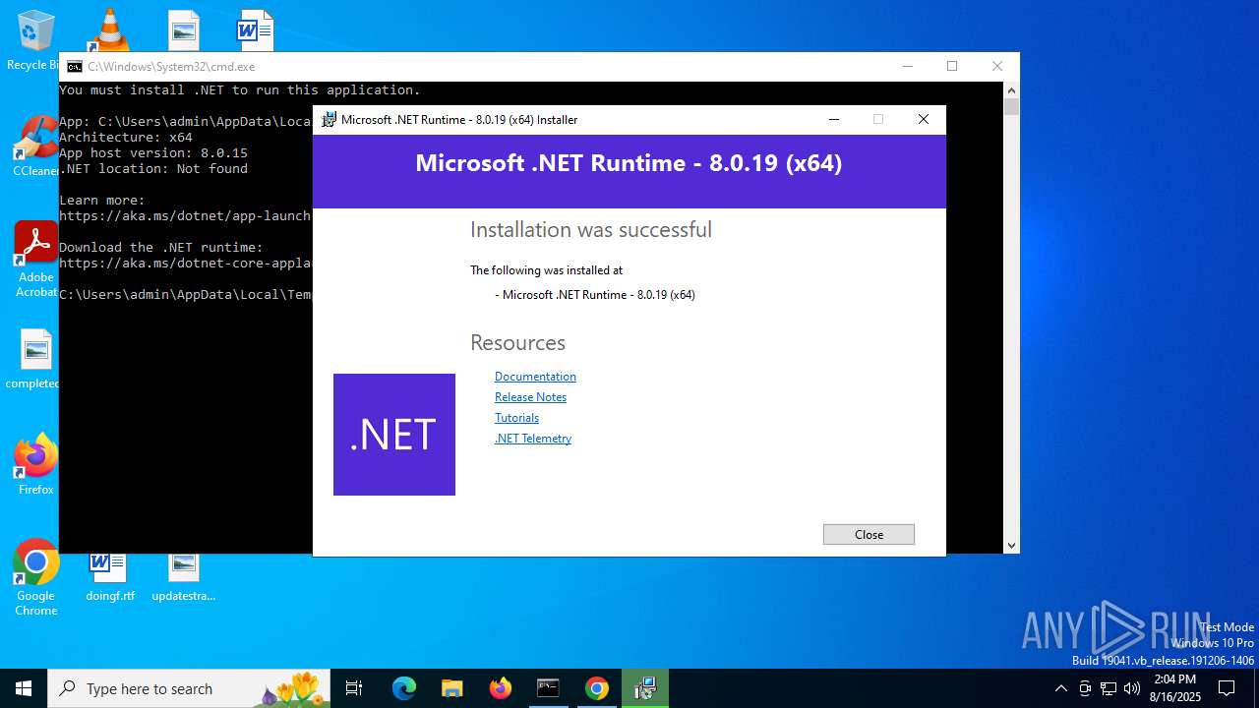Click the Close button in .NET installer

tap(869, 534)
